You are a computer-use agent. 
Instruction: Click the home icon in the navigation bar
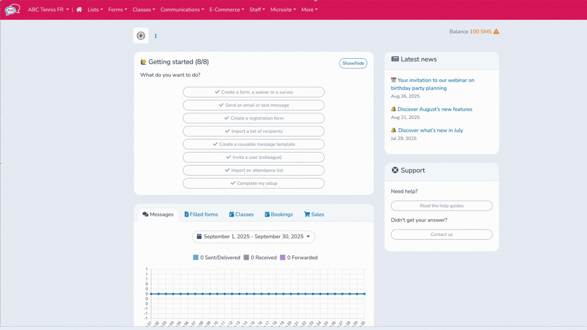(79, 9)
